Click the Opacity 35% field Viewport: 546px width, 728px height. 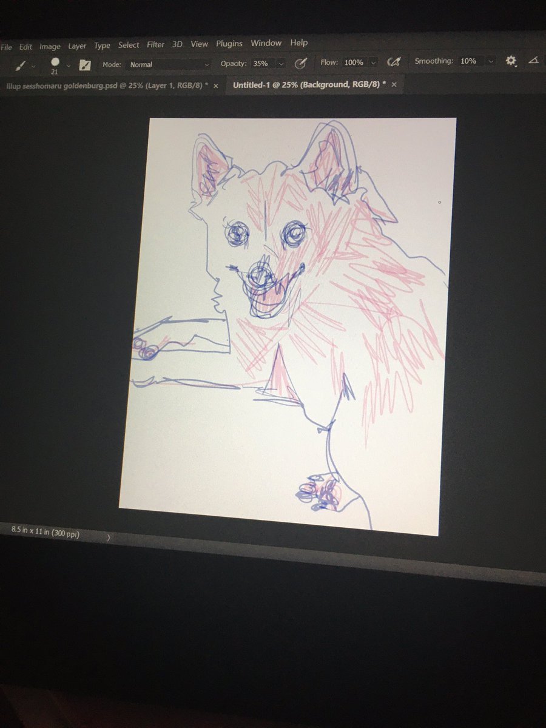coord(261,63)
